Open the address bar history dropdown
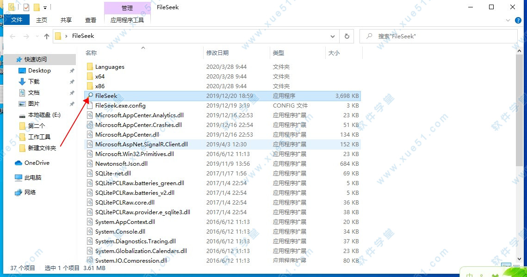The image size is (527, 277). (333, 36)
